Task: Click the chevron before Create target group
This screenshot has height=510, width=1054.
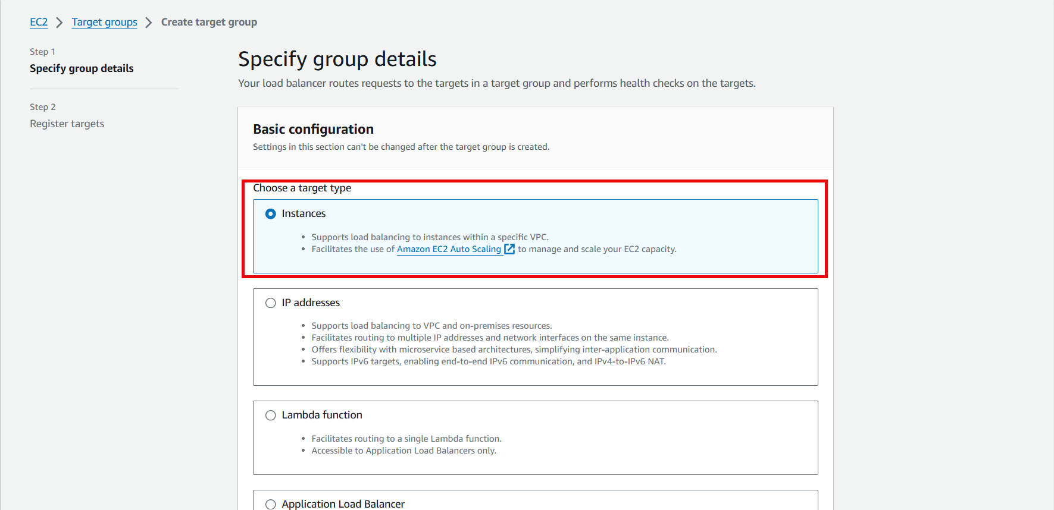Action: click(x=149, y=23)
